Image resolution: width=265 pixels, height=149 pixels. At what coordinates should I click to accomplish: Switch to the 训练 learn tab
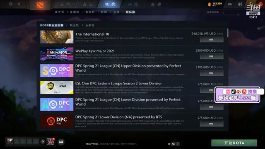coord(133,4)
